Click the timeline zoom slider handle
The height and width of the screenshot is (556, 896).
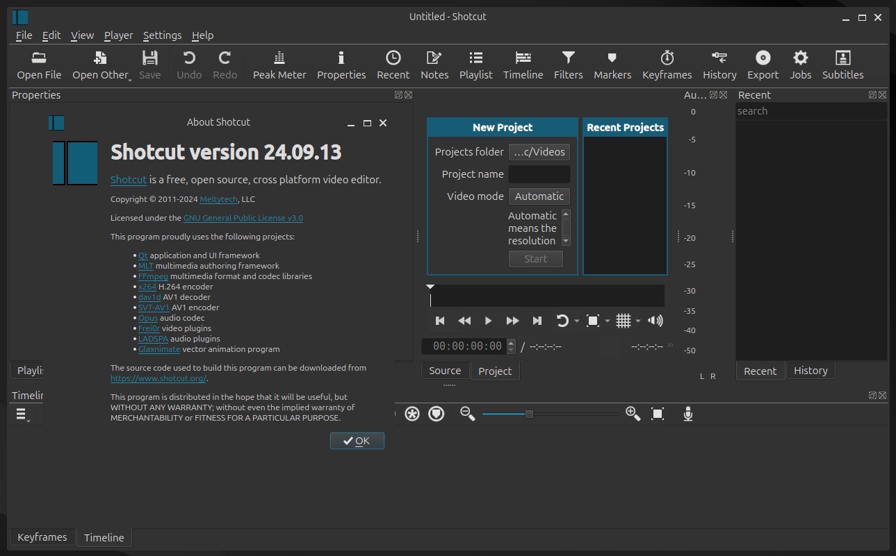[x=529, y=414]
